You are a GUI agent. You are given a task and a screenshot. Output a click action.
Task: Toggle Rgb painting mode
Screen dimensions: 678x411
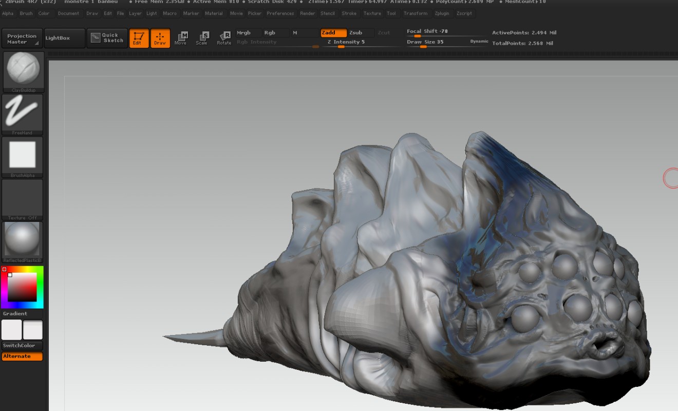coord(275,33)
